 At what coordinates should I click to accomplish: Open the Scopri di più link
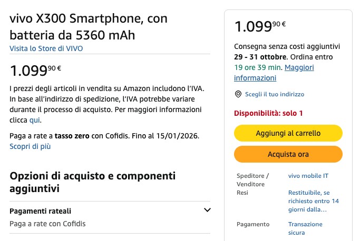(x=30, y=146)
